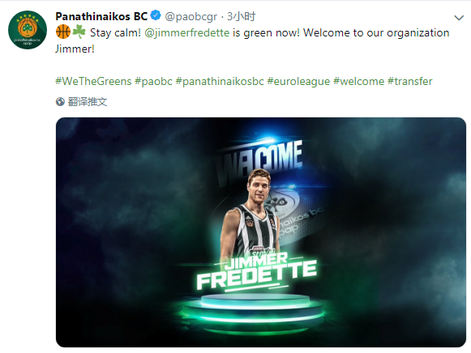471x353 pixels.
Task: Open the @jimmerfredette mention
Action: [186, 32]
